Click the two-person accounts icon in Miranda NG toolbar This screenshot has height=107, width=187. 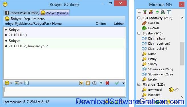[151, 12]
